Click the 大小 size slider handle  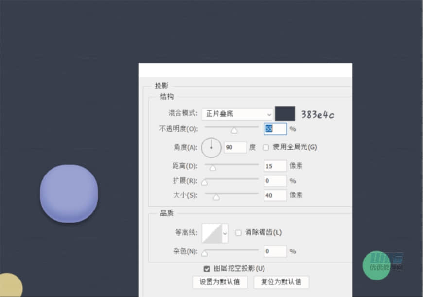tap(216, 197)
